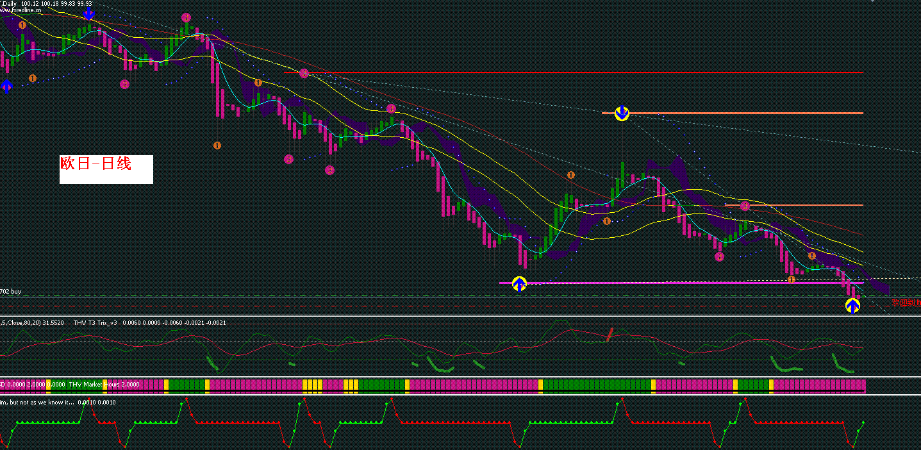Click the circled up arrow beside the red Chinese text
Image resolution: width=921 pixels, height=450 pixels.
click(x=852, y=305)
